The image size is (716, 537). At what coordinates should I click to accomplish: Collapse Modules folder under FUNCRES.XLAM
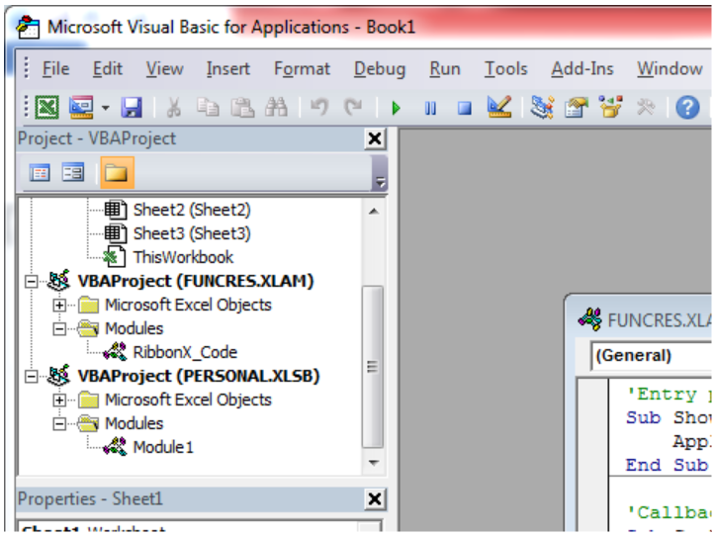59,328
